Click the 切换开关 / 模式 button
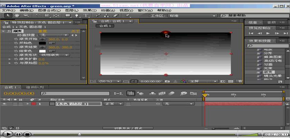The image size is (290, 138). [x=128, y=128]
